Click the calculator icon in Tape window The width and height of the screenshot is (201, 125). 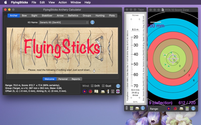(x=131, y=108)
